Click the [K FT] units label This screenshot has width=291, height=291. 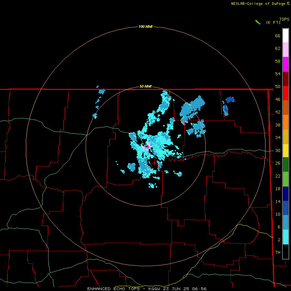coord(273,22)
